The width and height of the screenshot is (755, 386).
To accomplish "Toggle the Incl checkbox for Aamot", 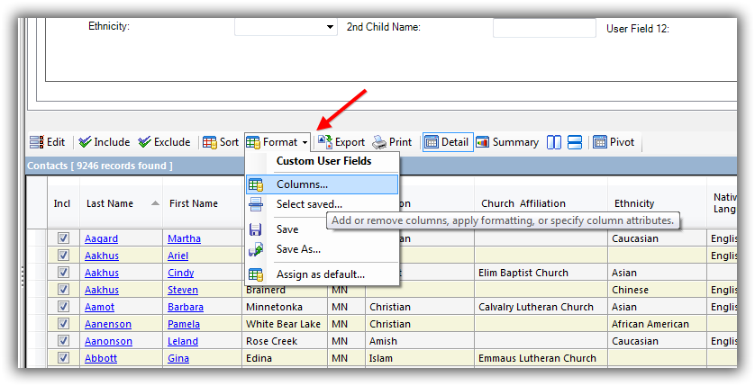I will point(63,307).
